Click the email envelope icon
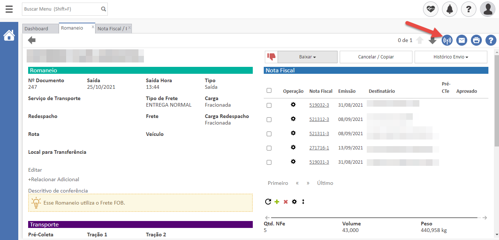 (462, 40)
